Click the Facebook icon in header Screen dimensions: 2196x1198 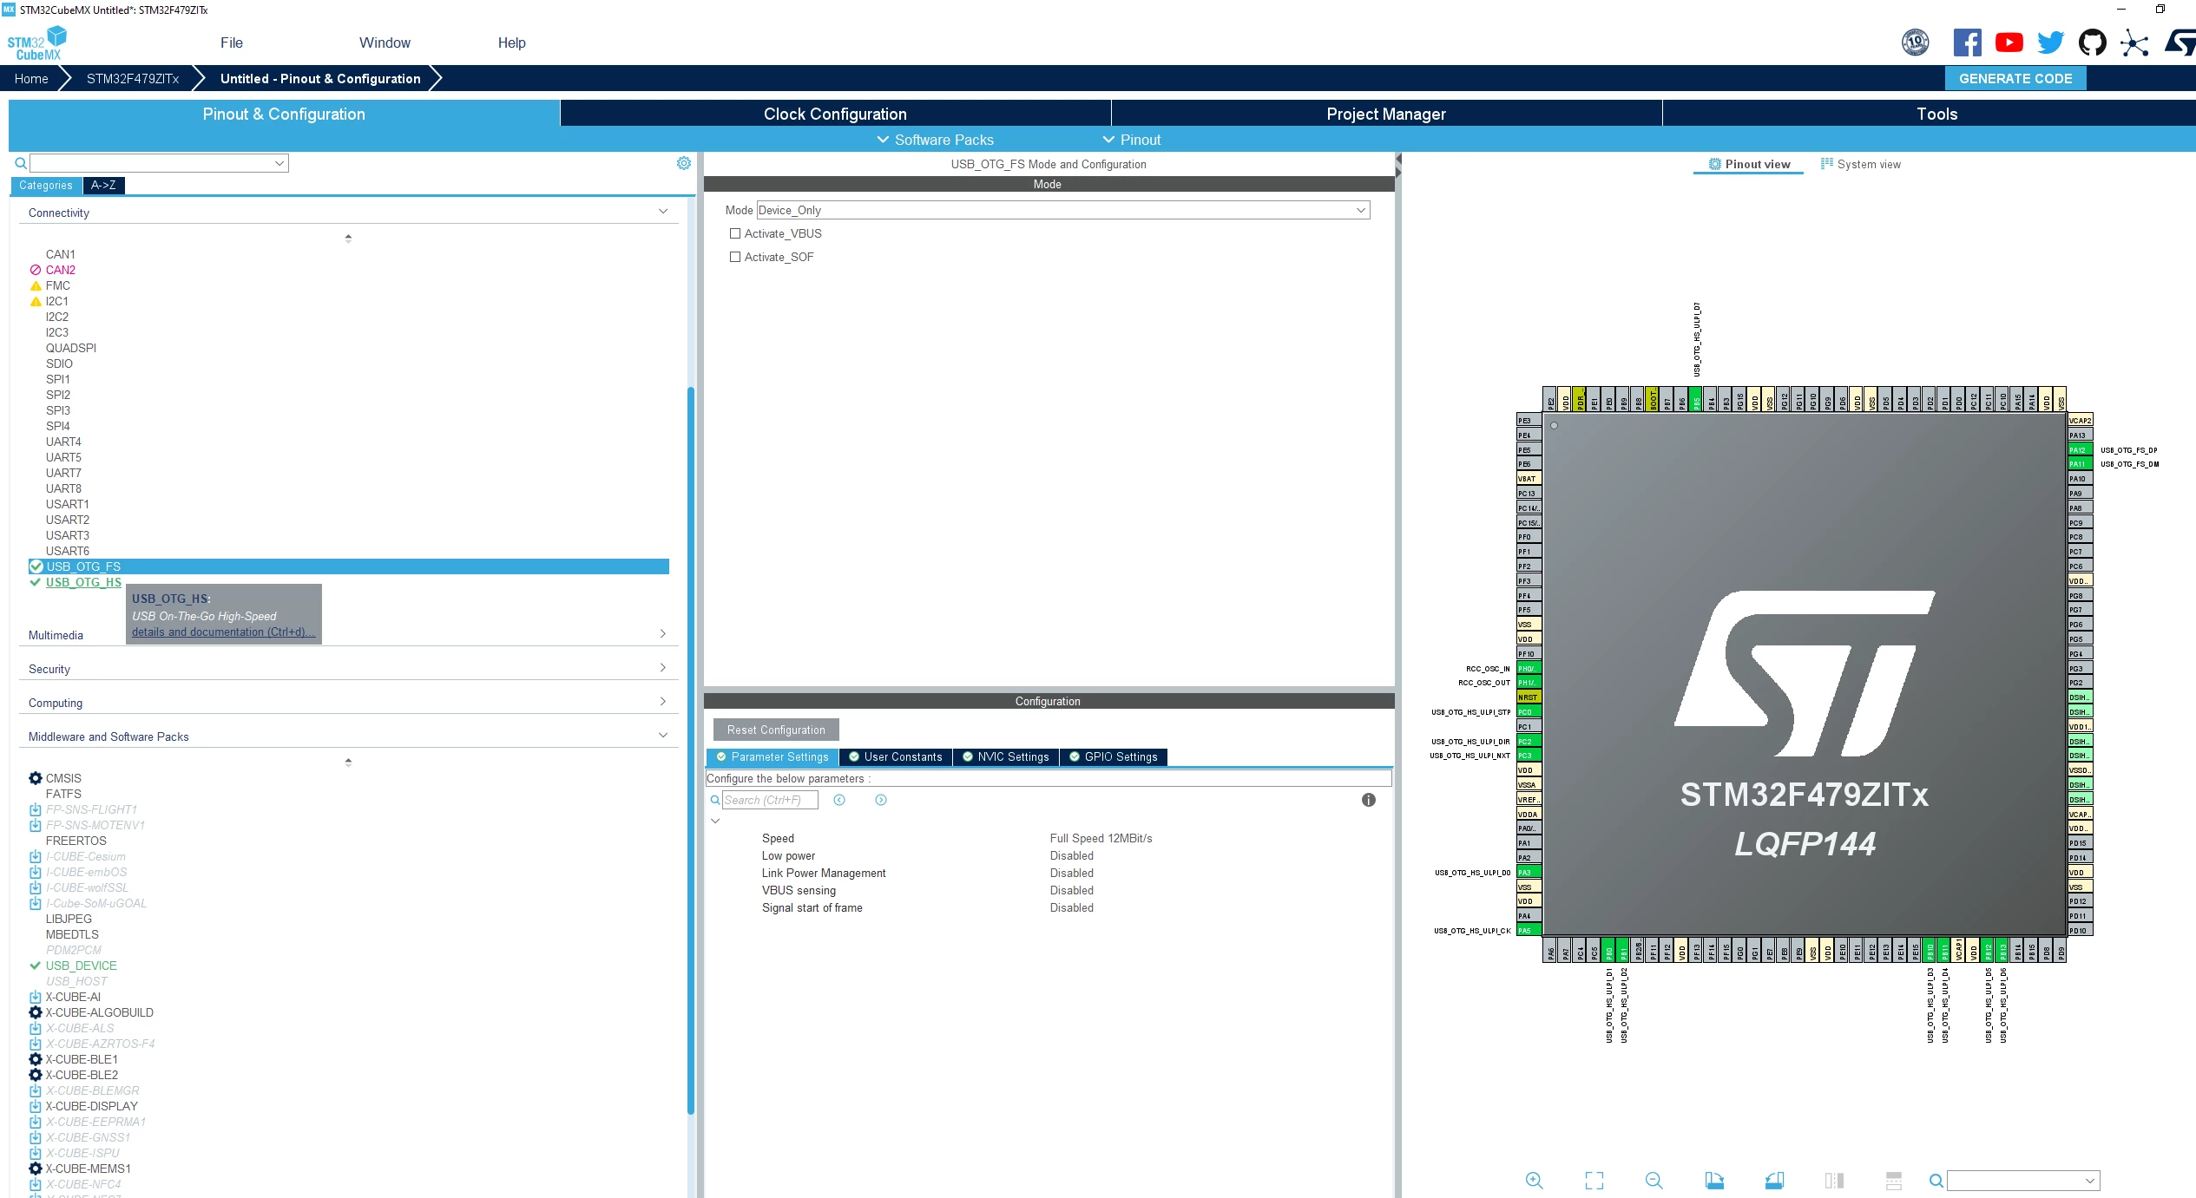coord(1967,43)
